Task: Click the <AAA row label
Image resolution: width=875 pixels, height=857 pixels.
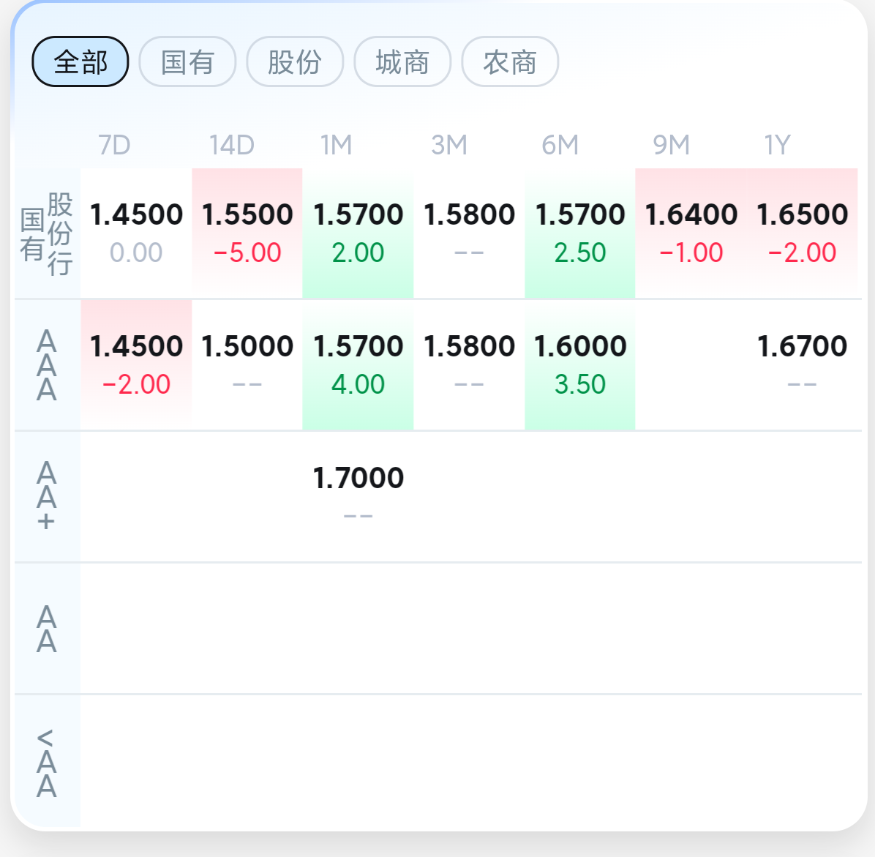Action: click(47, 762)
